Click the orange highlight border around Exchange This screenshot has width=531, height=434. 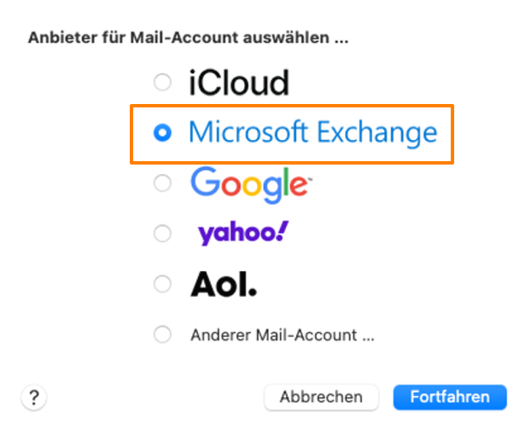pyautogui.click(x=292, y=106)
